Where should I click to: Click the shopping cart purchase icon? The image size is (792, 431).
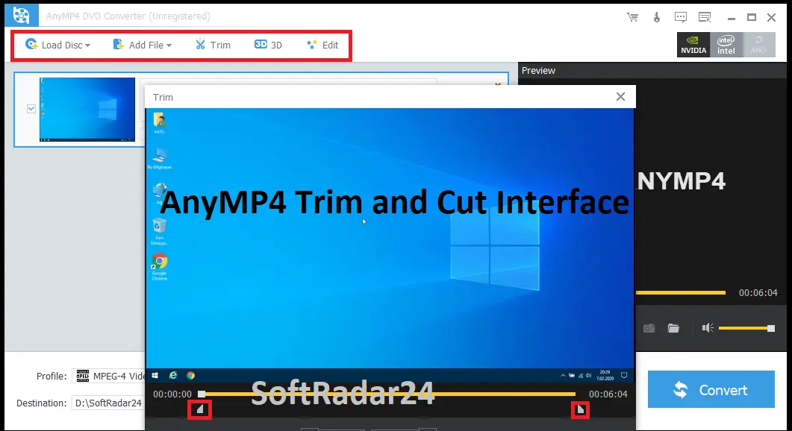632,17
